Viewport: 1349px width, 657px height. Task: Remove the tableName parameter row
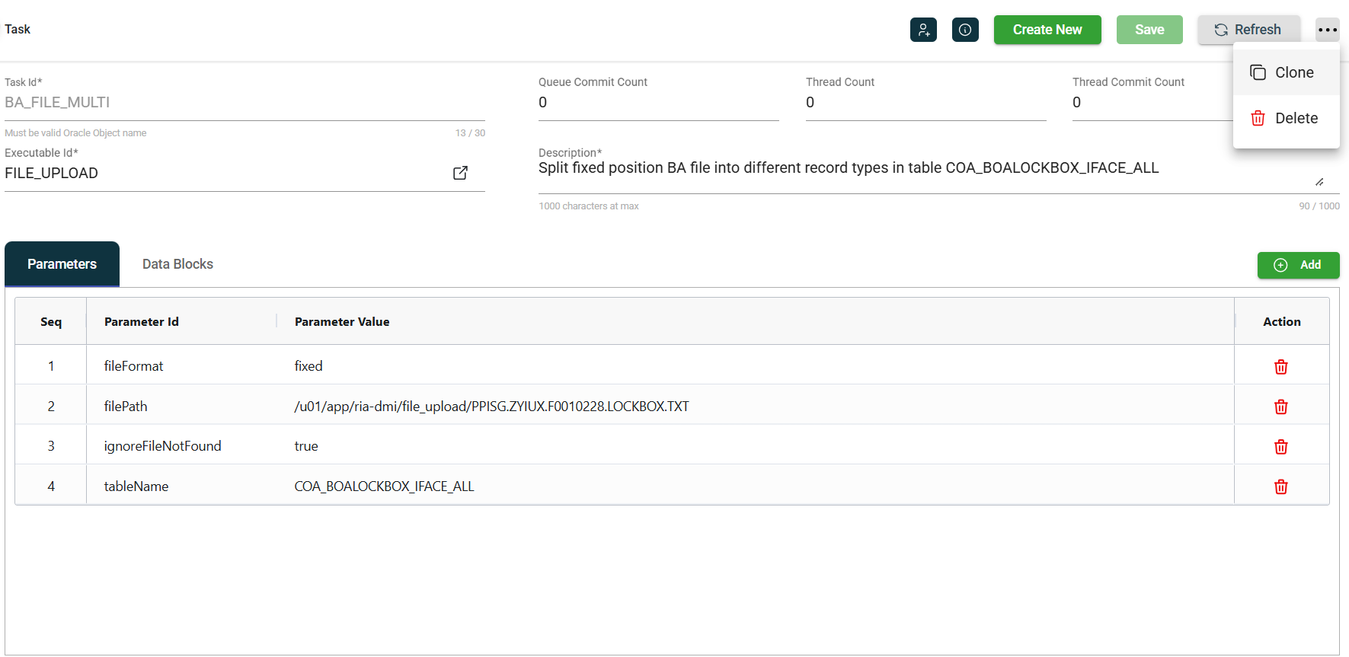click(x=1280, y=486)
